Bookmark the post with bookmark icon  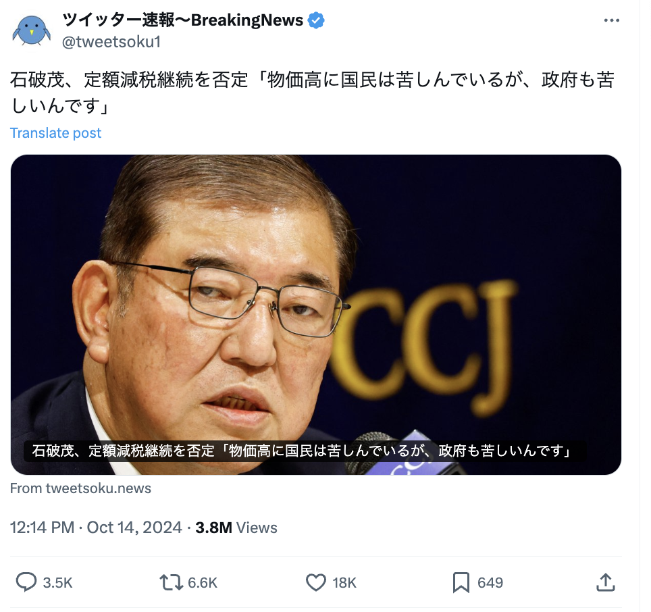[x=461, y=582]
